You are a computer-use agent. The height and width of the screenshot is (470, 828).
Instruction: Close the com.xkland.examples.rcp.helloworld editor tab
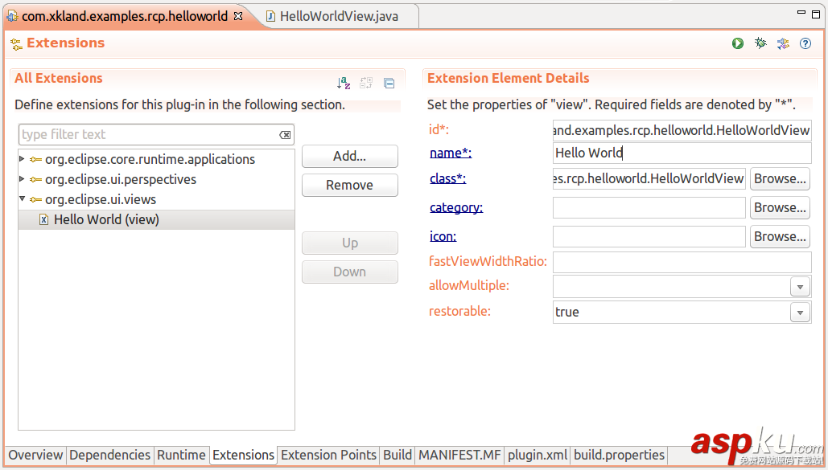pos(237,16)
